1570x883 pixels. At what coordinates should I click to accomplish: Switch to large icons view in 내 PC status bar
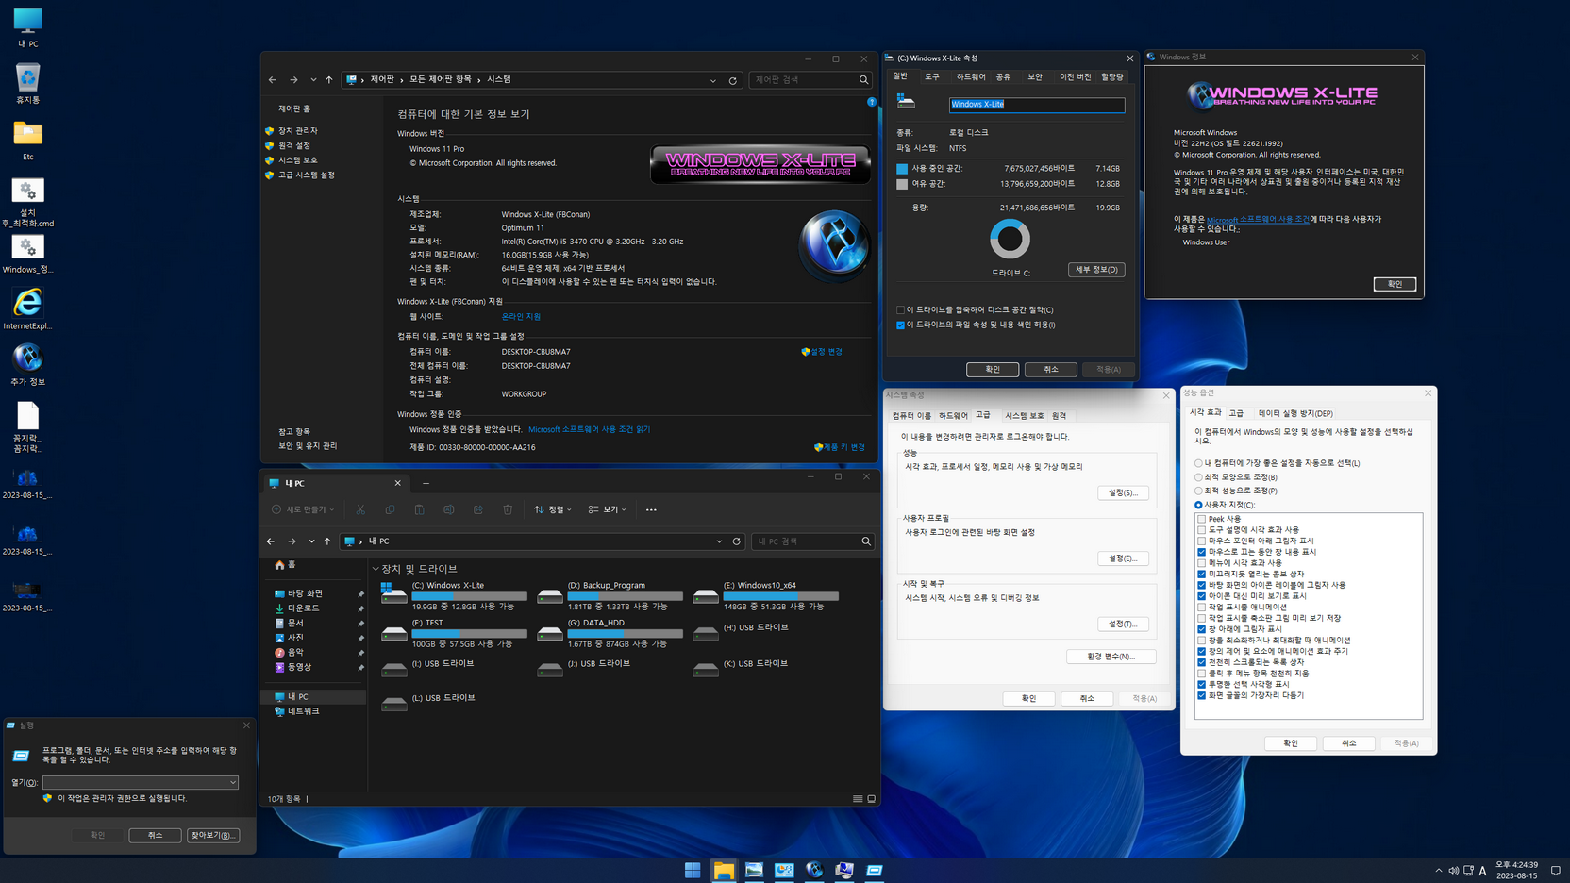click(871, 799)
